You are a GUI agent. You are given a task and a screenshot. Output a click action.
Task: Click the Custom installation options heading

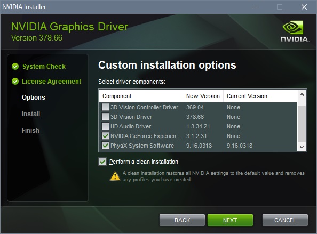point(167,65)
